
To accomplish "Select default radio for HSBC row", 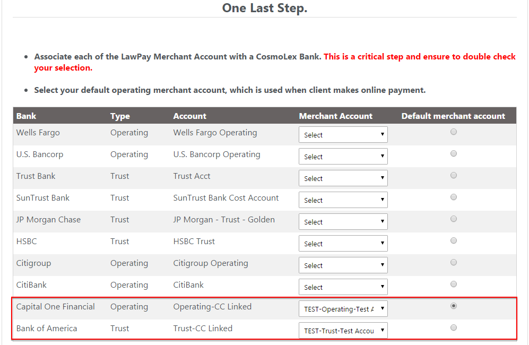I will pos(454,240).
